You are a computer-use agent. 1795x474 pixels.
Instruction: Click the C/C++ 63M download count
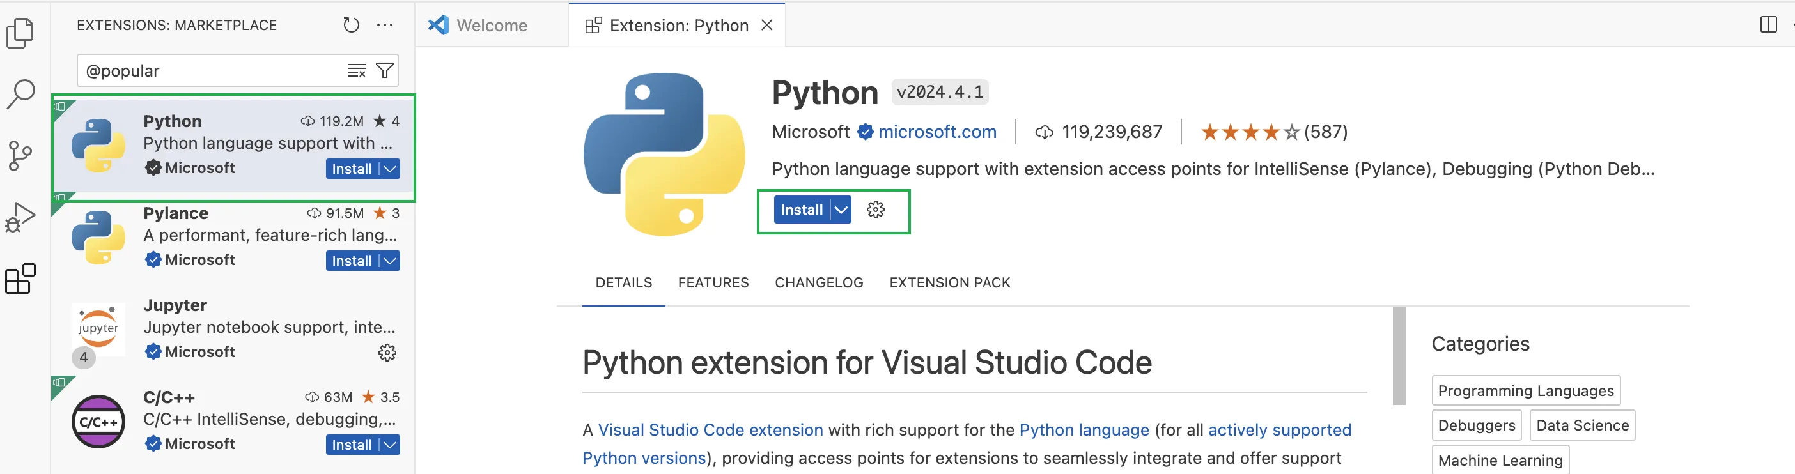click(x=329, y=397)
